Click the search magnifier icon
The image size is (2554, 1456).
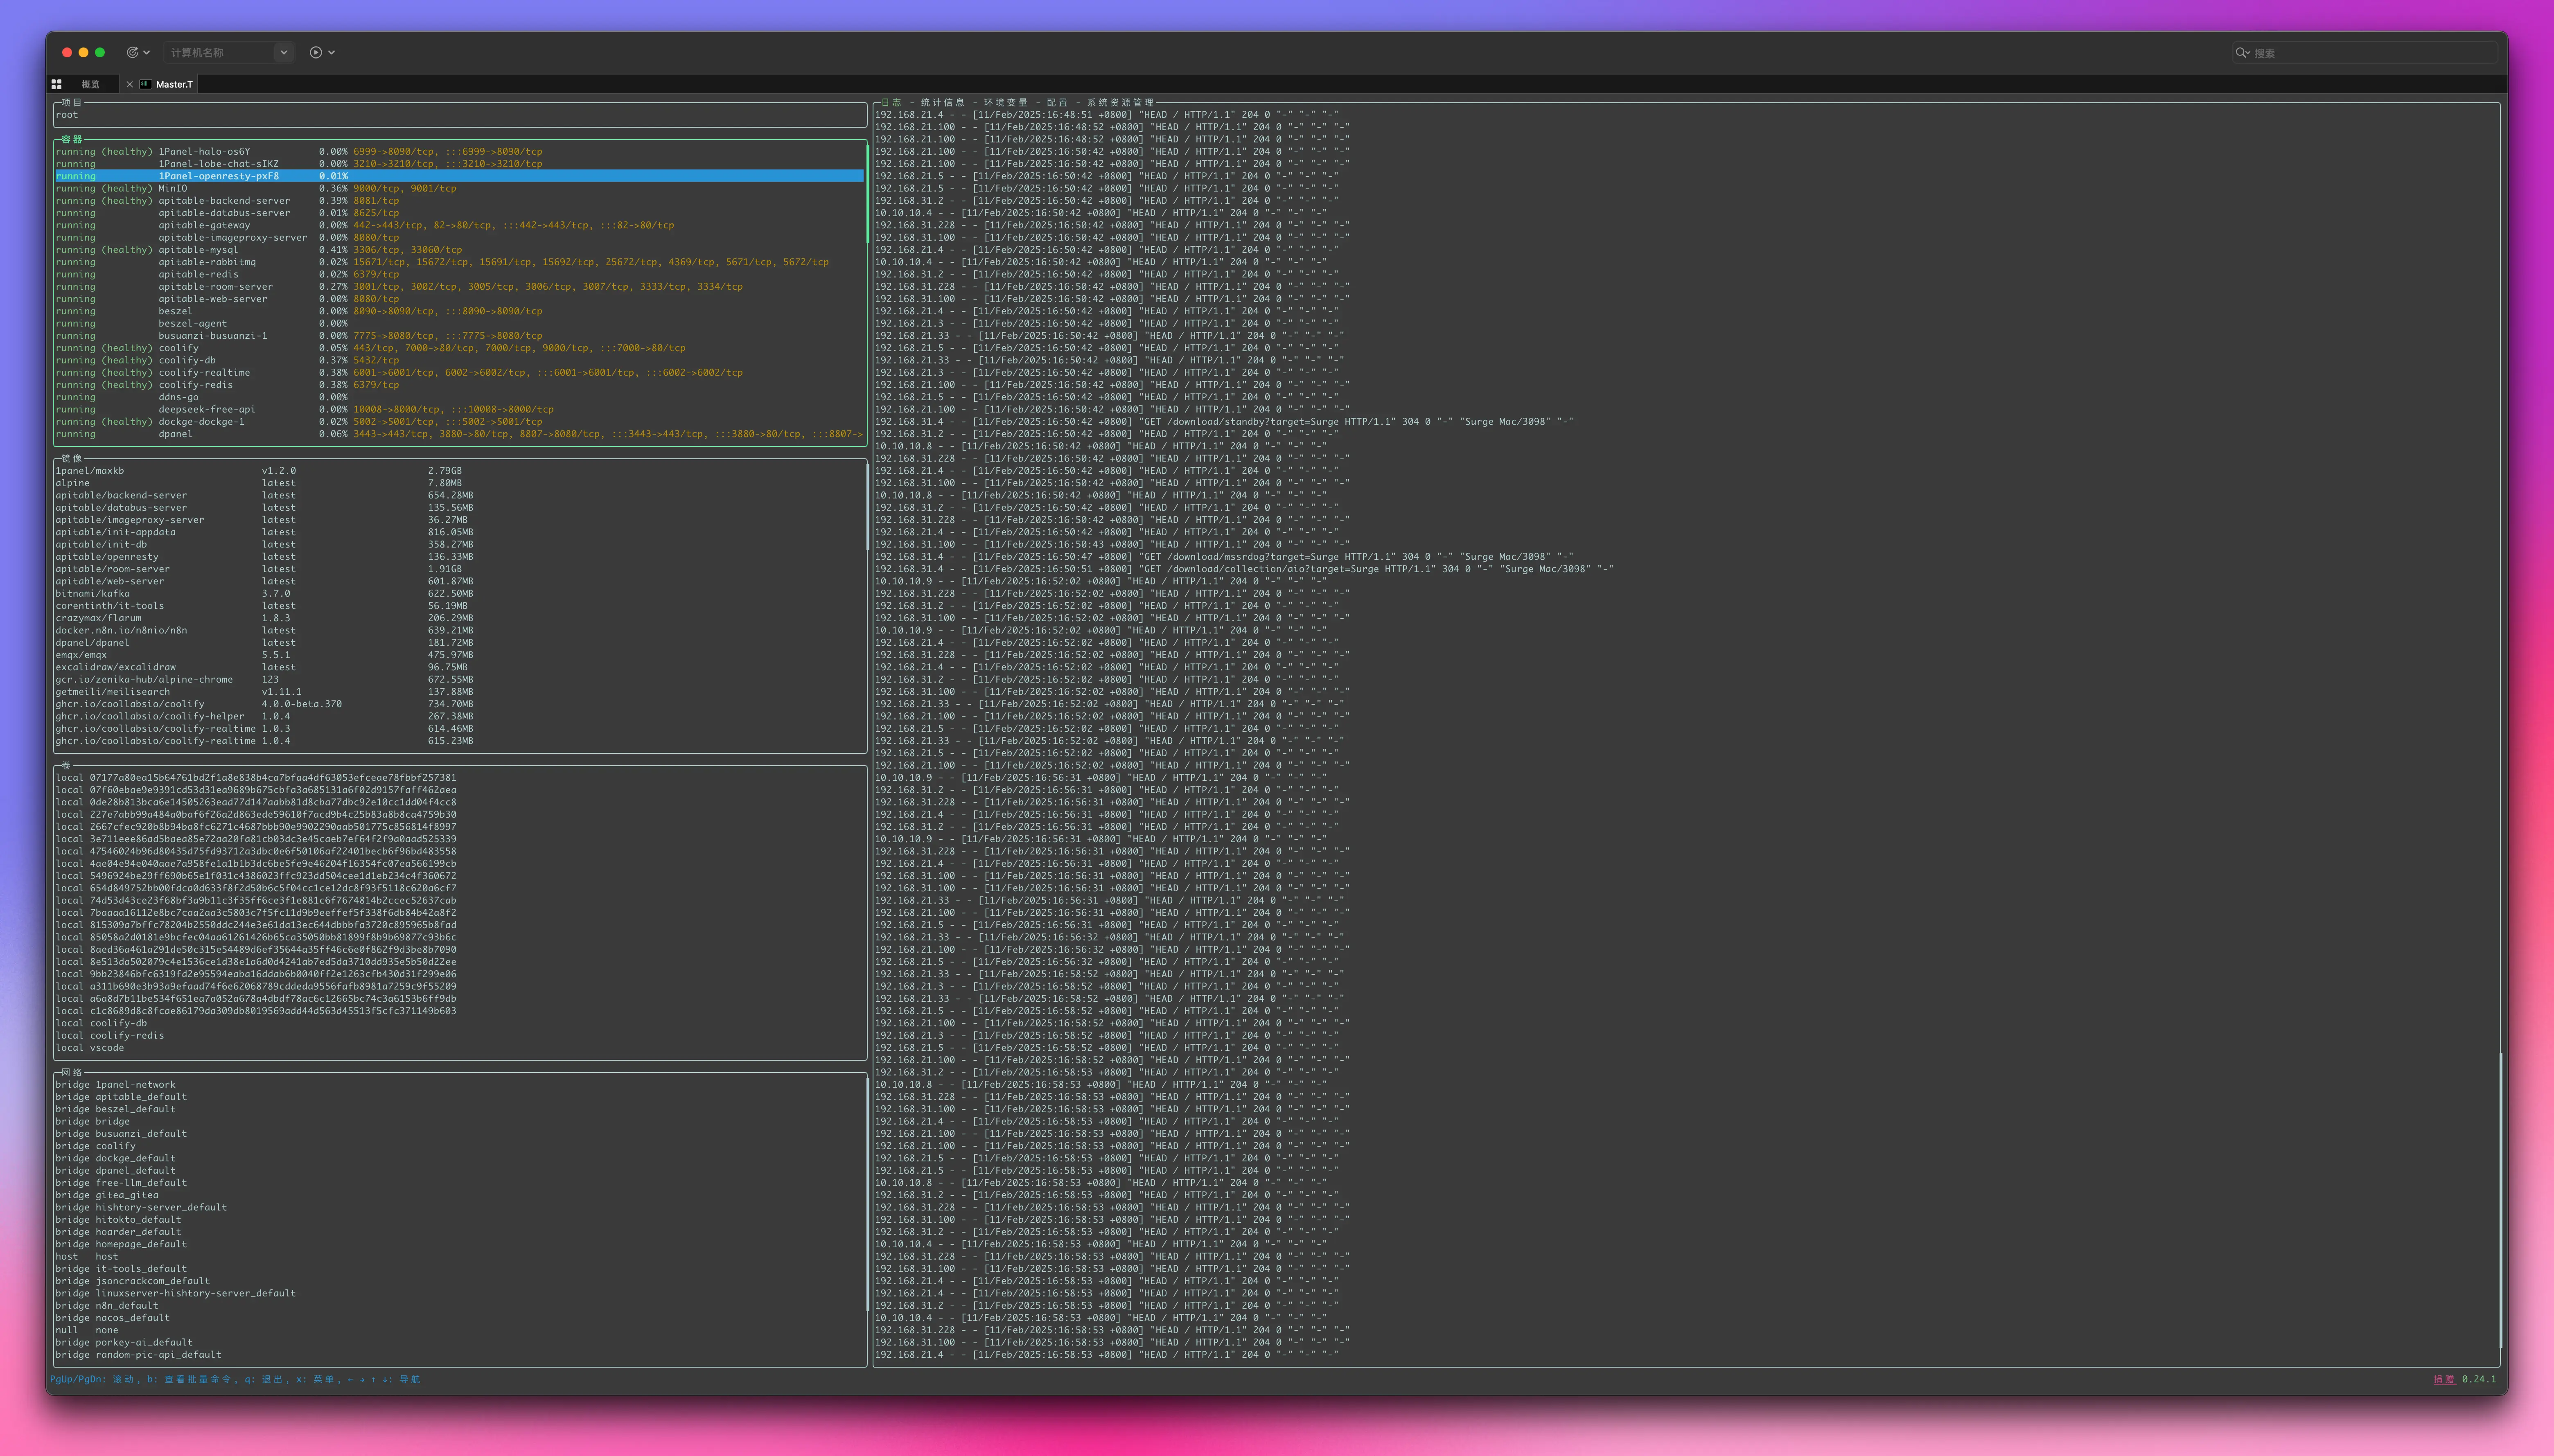coord(2241,53)
